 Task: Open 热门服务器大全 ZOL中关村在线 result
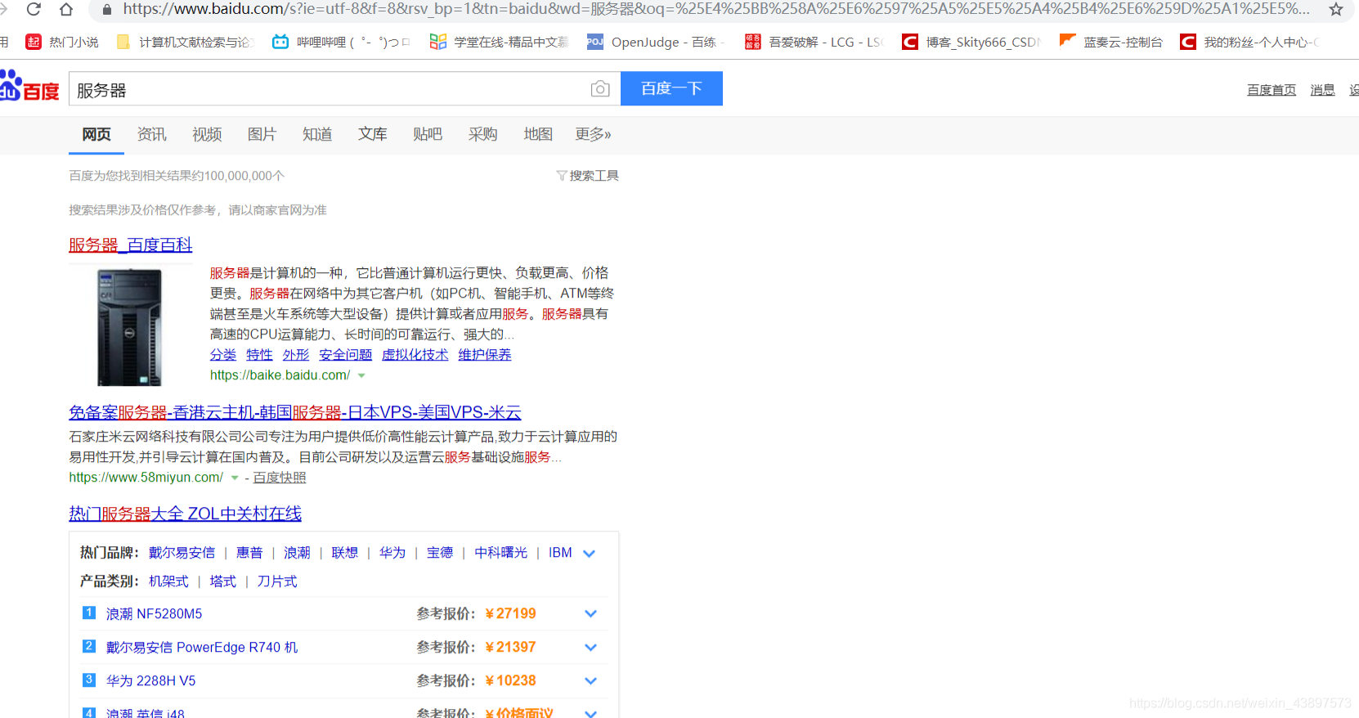click(x=186, y=514)
